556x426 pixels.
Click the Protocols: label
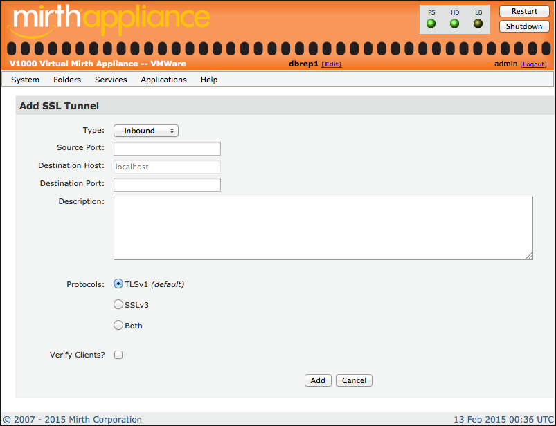(x=85, y=284)
